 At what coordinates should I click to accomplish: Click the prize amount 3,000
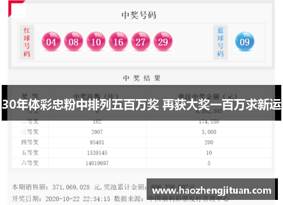pyautogui.click(x=209, y=132)
